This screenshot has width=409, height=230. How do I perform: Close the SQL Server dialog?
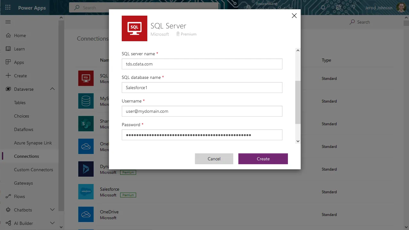point(294,16)
